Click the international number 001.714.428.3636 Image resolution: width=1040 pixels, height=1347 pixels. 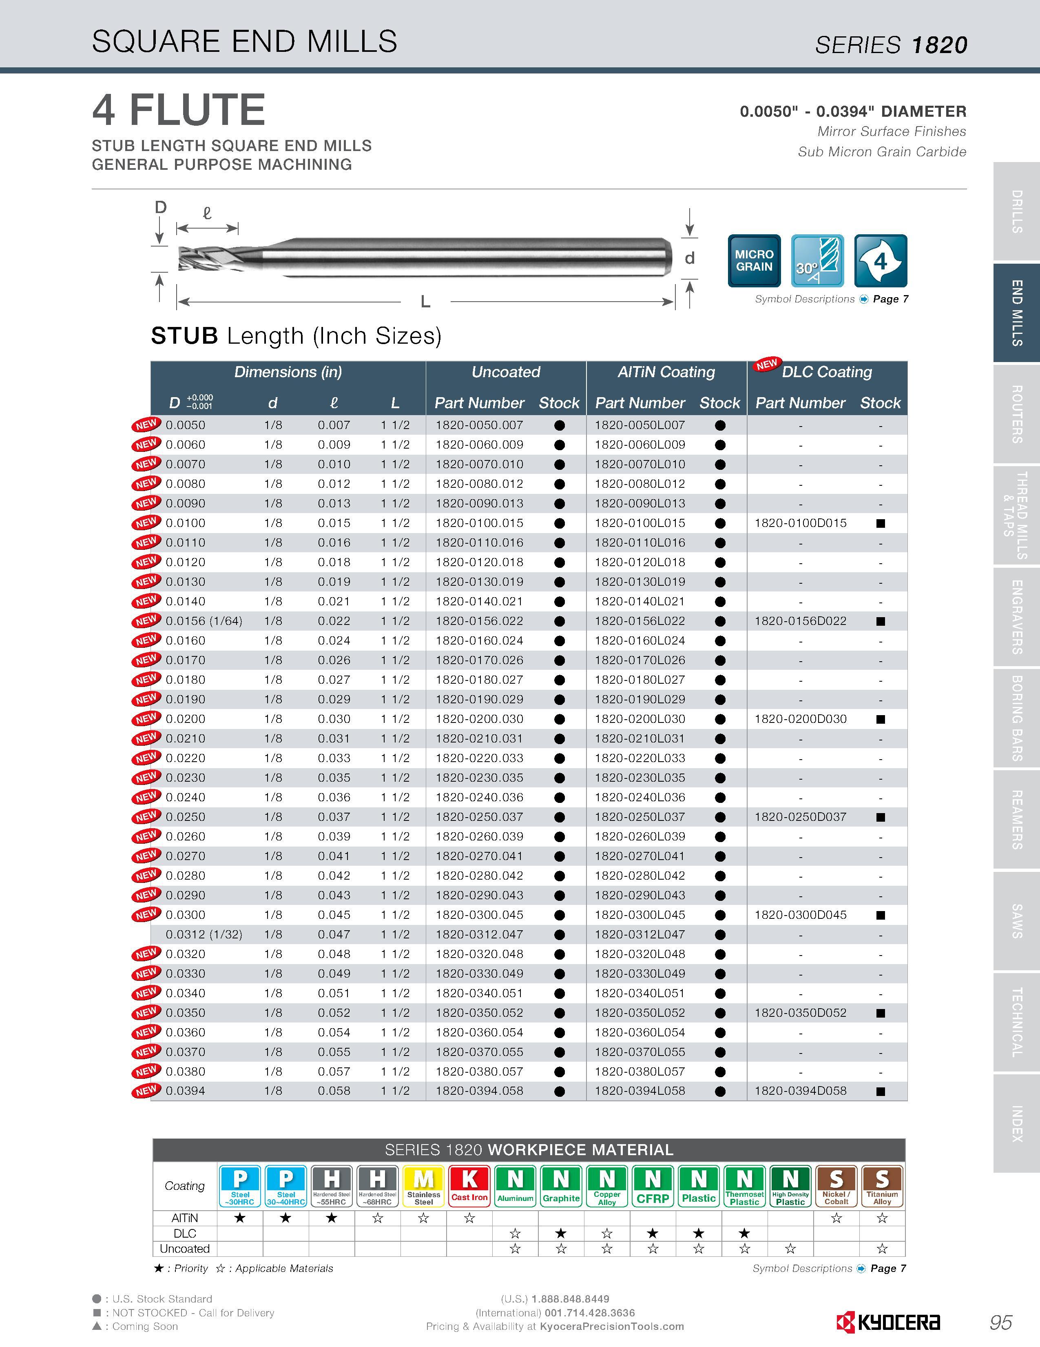coord(590,1312)
